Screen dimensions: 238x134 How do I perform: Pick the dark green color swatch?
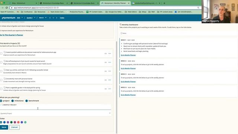(12, 122)
